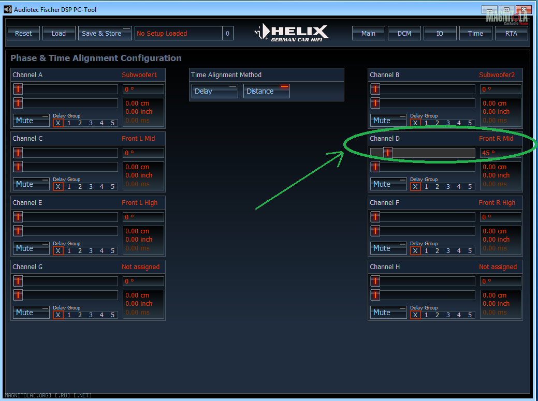Click the No Setup Loaded field
The image size is (538, 401).
[x=178, y=33]
